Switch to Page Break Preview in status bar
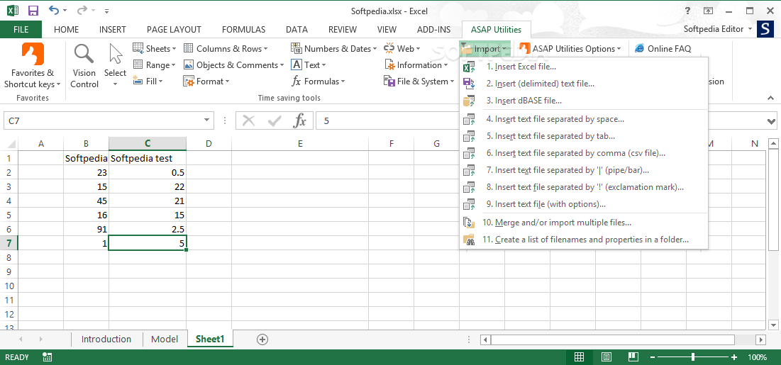 click(x=633, y=357)
